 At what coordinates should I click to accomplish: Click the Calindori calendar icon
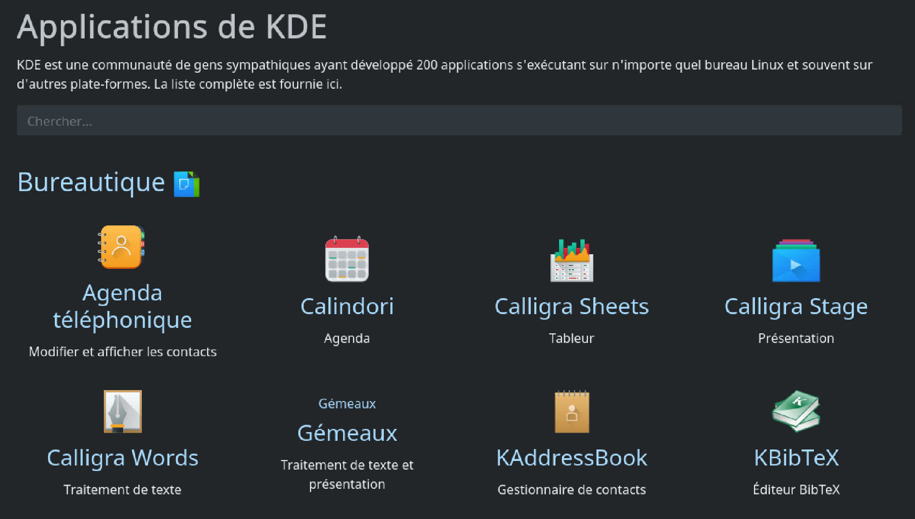tap(347, 261)
